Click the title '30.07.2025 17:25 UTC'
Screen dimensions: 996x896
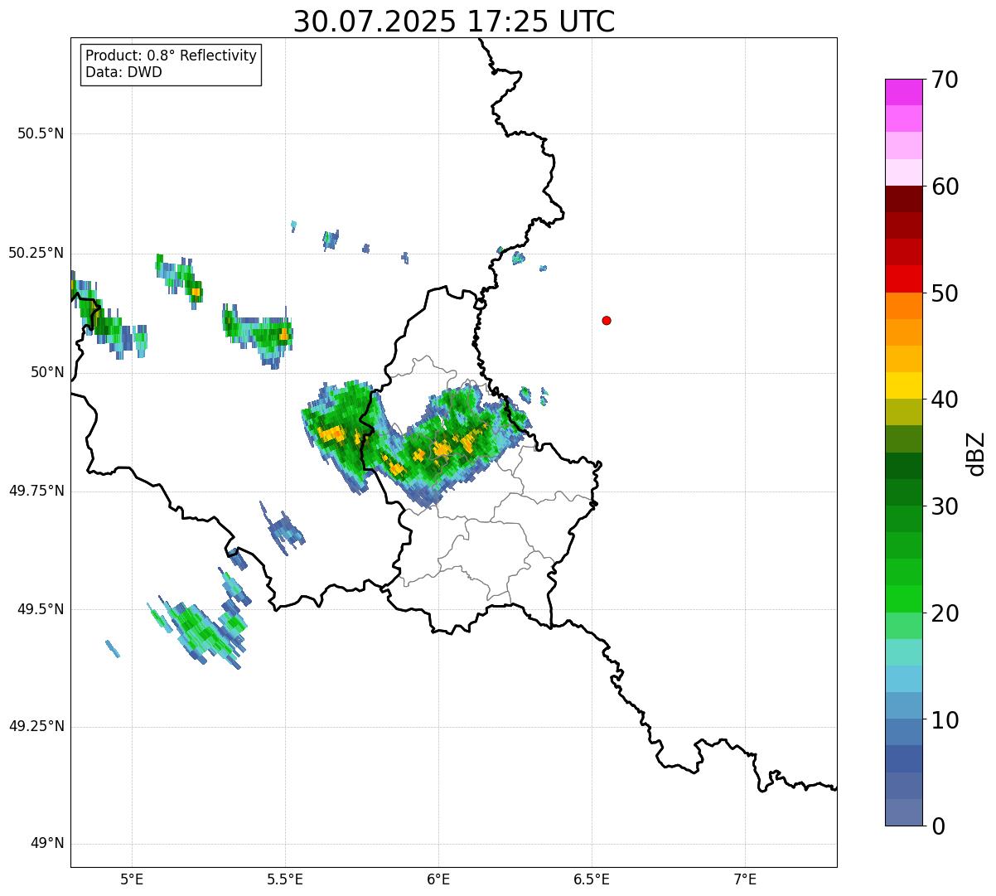click(x=454, y=22)
